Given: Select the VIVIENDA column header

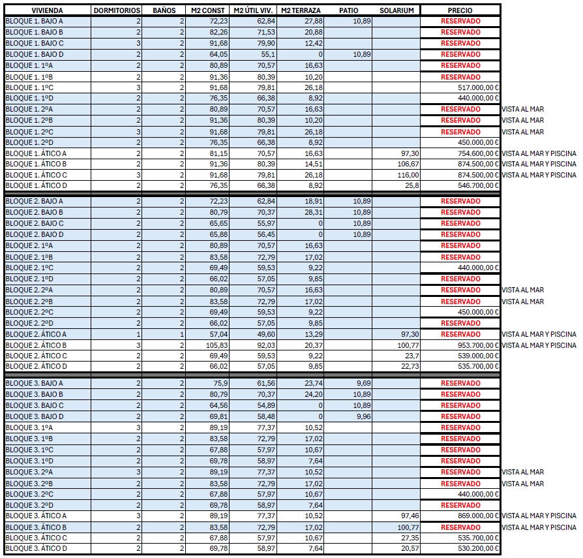Looking at the screenshot, I should tap(47, 10).
